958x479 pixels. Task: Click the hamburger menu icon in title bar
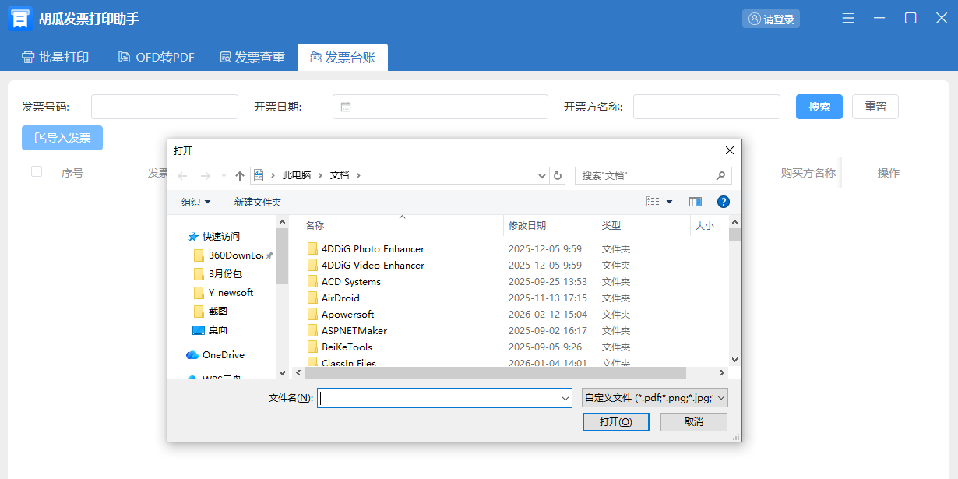click(x=848, y=19)
